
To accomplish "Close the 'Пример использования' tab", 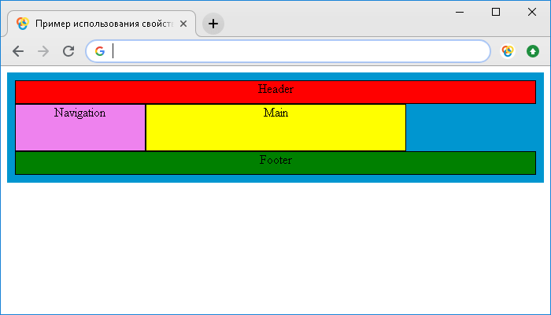I will 183,24.
